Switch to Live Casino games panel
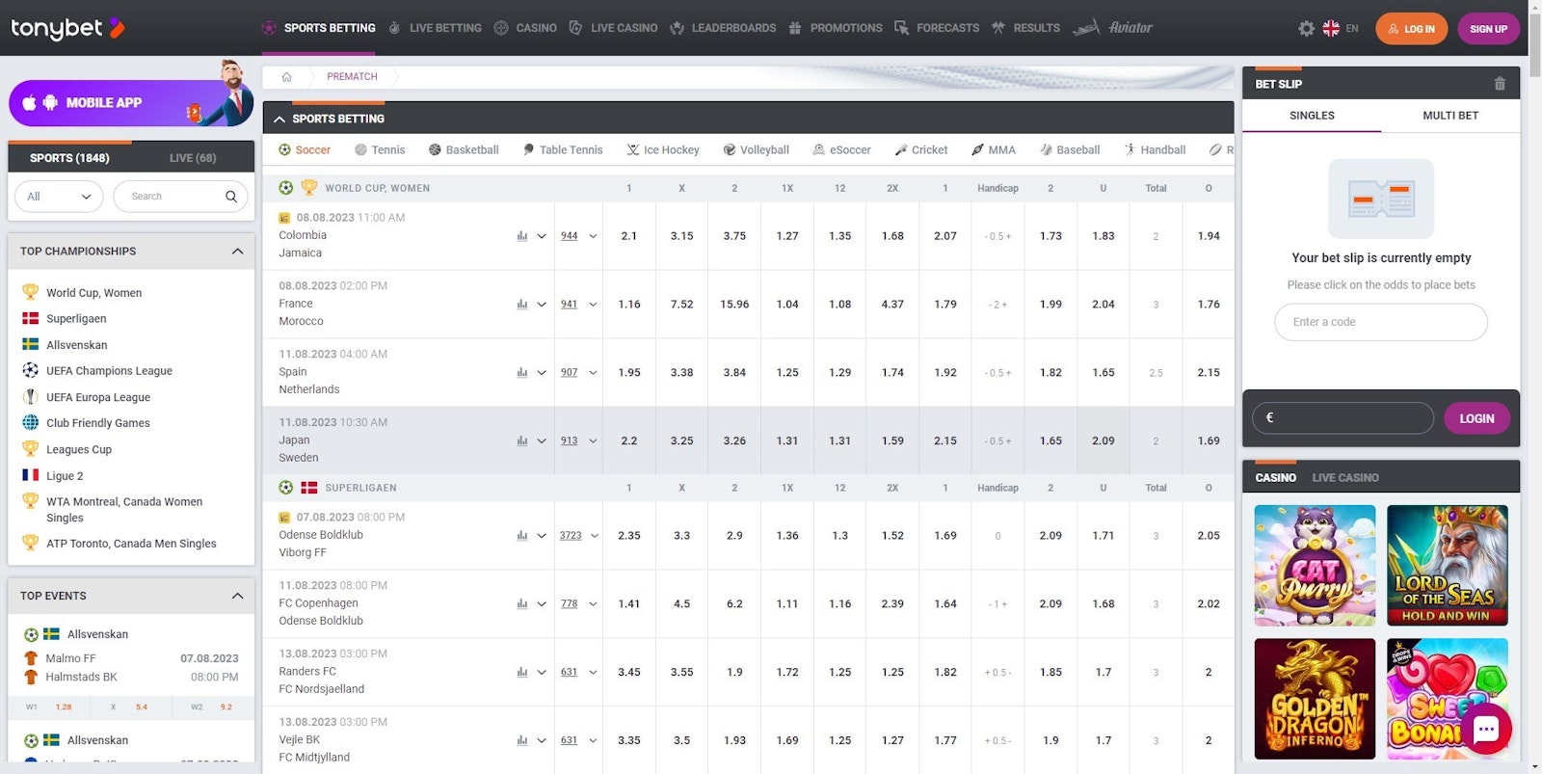This screenshot has width=1542, height=774. 1344,478
